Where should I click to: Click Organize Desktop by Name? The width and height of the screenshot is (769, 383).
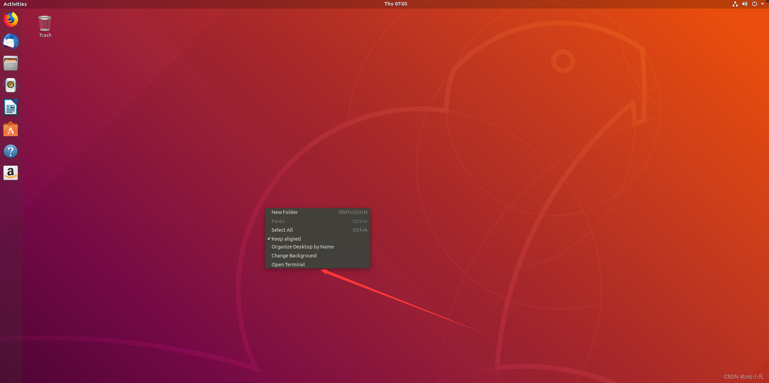tap(303, 247)
